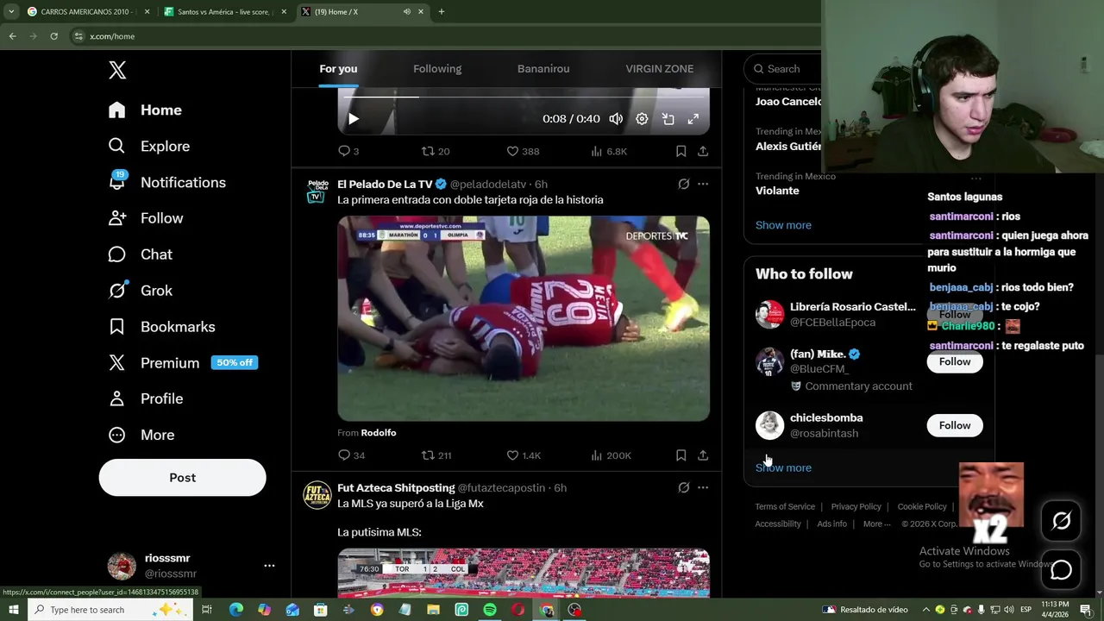This screenshot has height=621, width=1104.
Task: Open the Terms of Service link
Action: click(x=785, y=506)
